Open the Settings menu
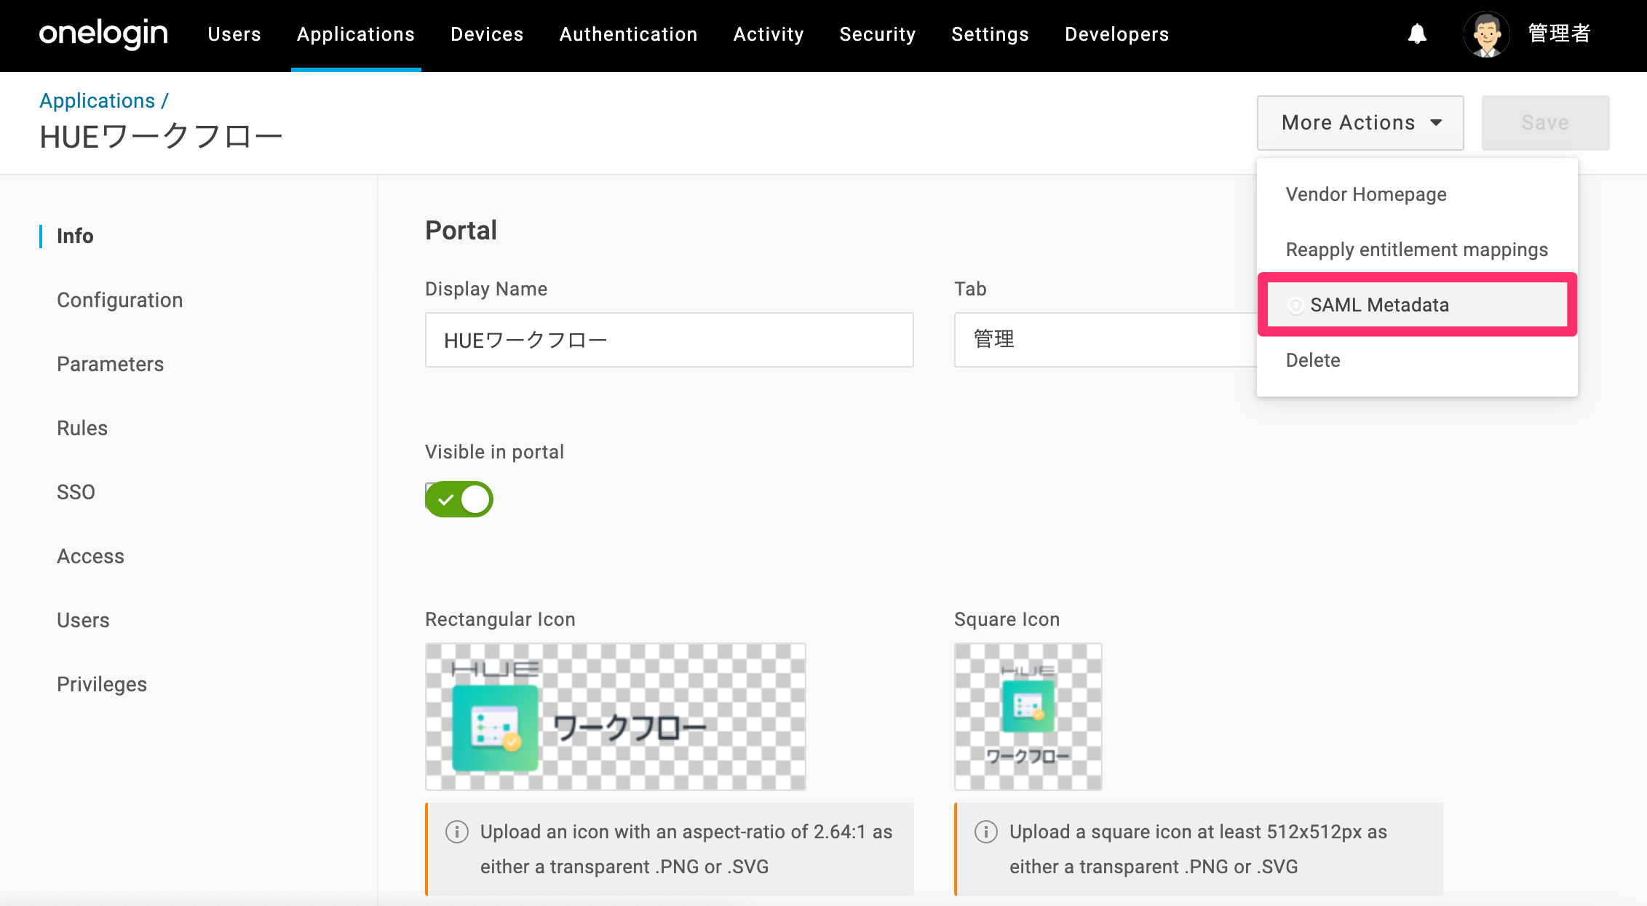Screen dimensions: 1647x906 tap(991, 34)
